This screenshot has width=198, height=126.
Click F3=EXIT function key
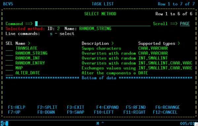click(76, 107)
